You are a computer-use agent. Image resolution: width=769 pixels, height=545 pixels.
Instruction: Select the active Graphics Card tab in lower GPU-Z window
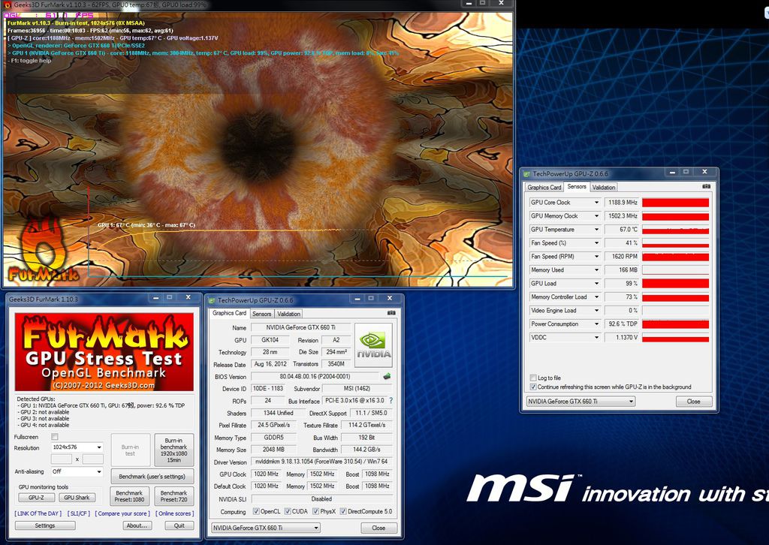pyautogui.click(x=229, y=313)
